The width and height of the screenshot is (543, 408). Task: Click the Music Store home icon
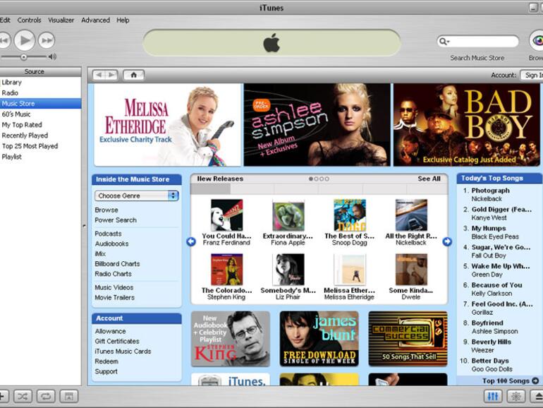(133, 75)
